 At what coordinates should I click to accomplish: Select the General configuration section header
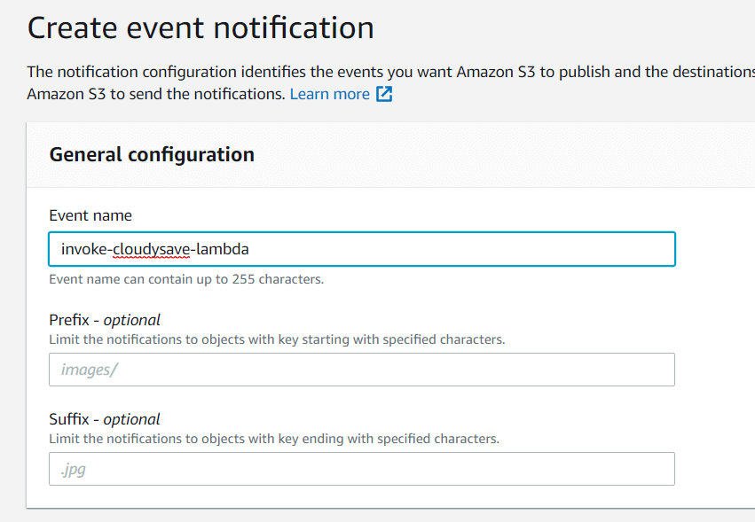tap(152, 154)
